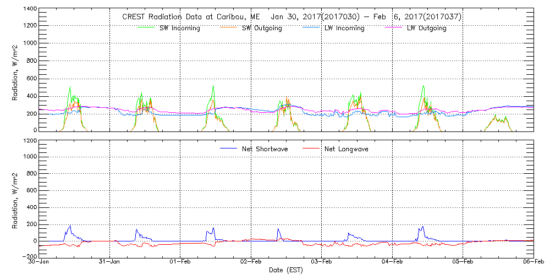Select the 30-Jan date tick label
550x275 pixels.
pyautogui.click(x=40, y=262)
